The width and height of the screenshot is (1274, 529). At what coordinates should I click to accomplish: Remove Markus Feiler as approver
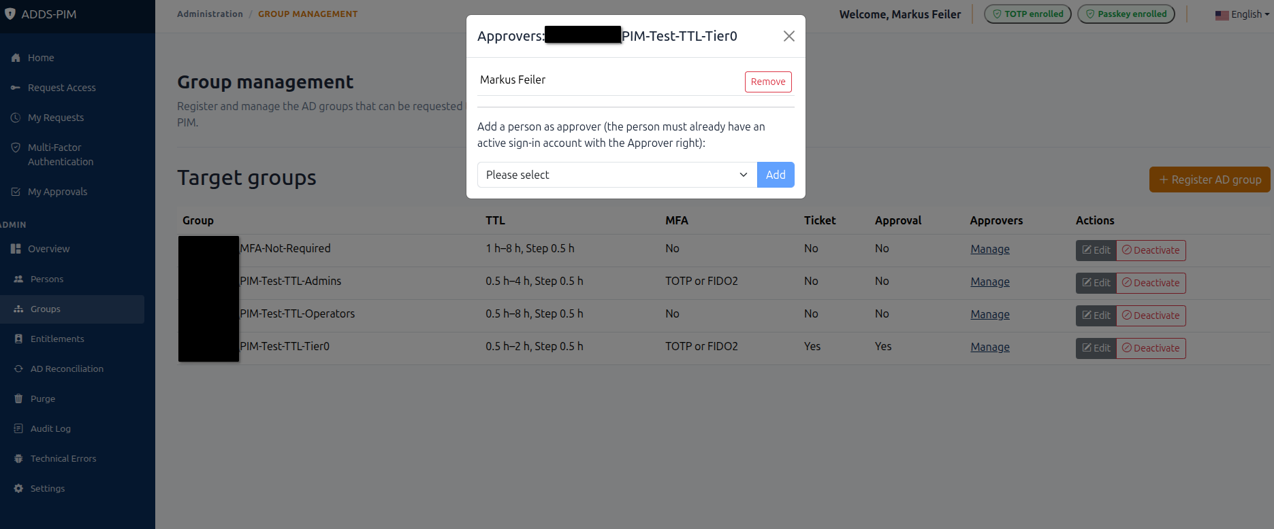(x=768, y=82)
